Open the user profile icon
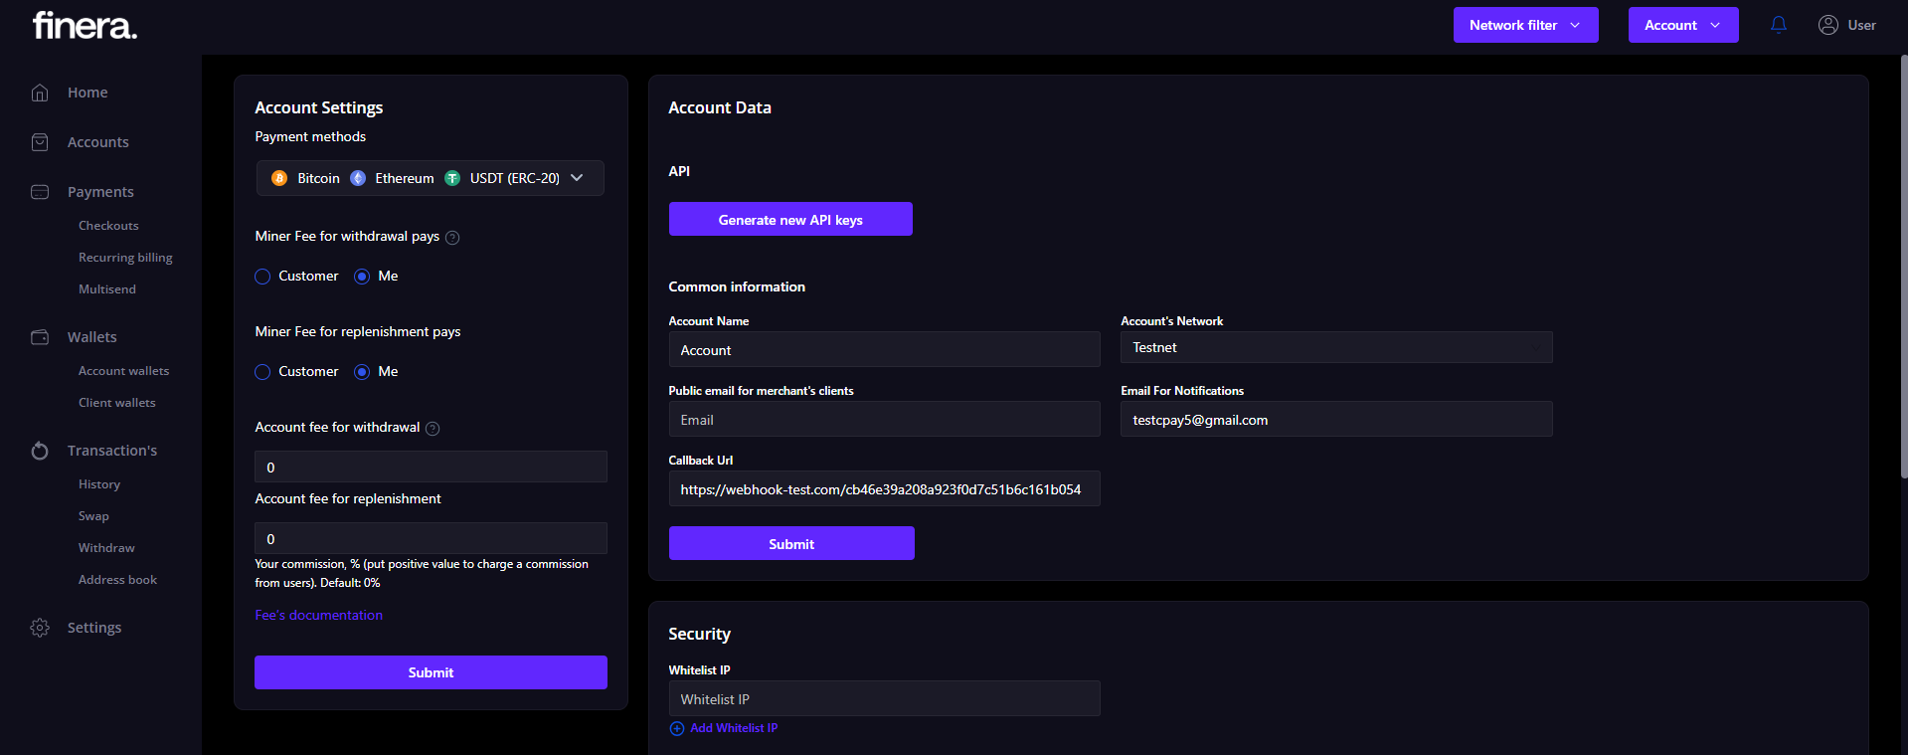The height and width of the screenshot is (755, 1908). (1827, 25)
